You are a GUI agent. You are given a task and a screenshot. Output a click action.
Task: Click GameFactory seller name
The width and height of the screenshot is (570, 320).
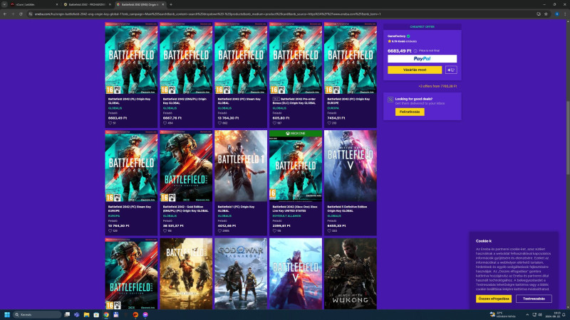(396, 36)
